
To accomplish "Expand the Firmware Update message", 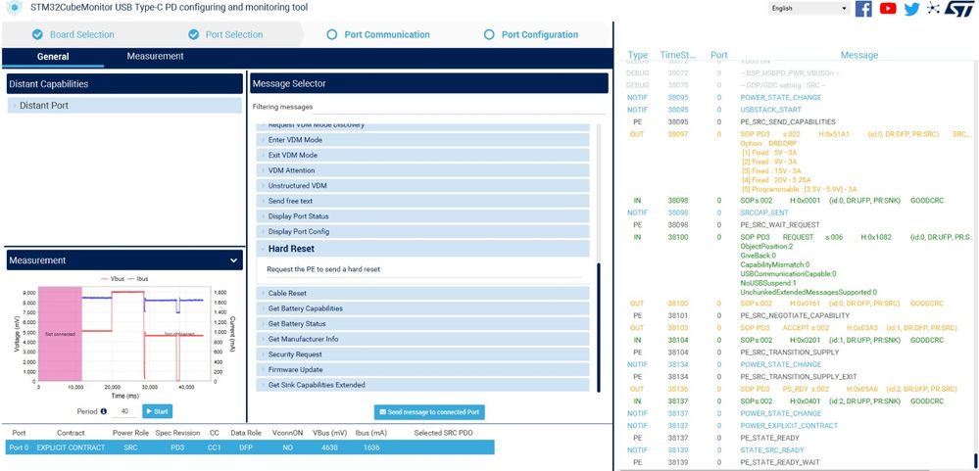I will tap(422, 369).
